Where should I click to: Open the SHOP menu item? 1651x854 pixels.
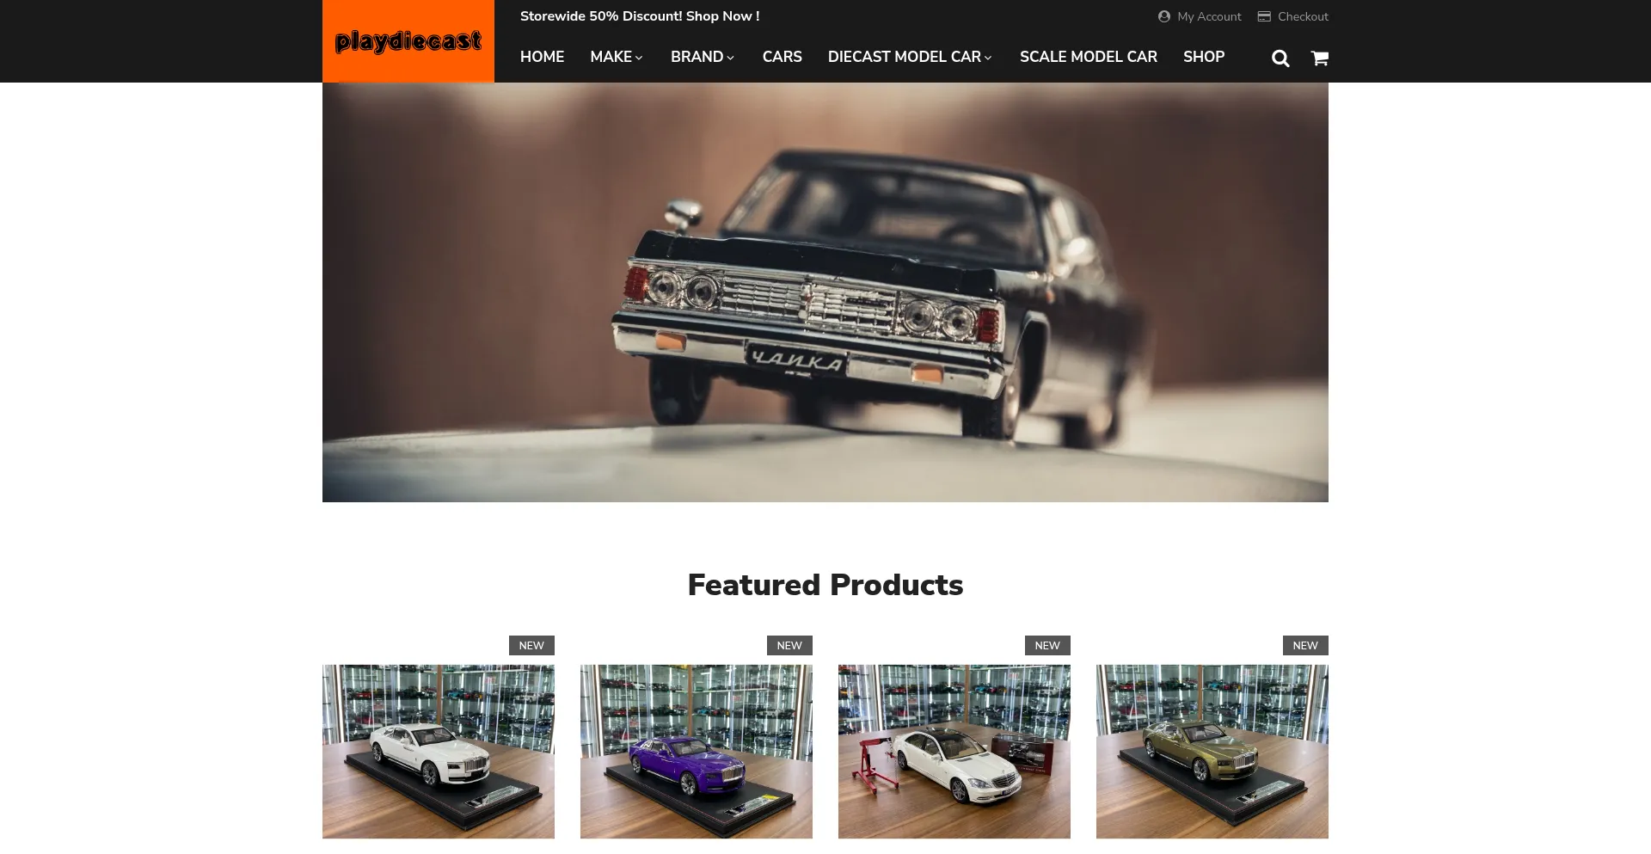pos(1203,57)
